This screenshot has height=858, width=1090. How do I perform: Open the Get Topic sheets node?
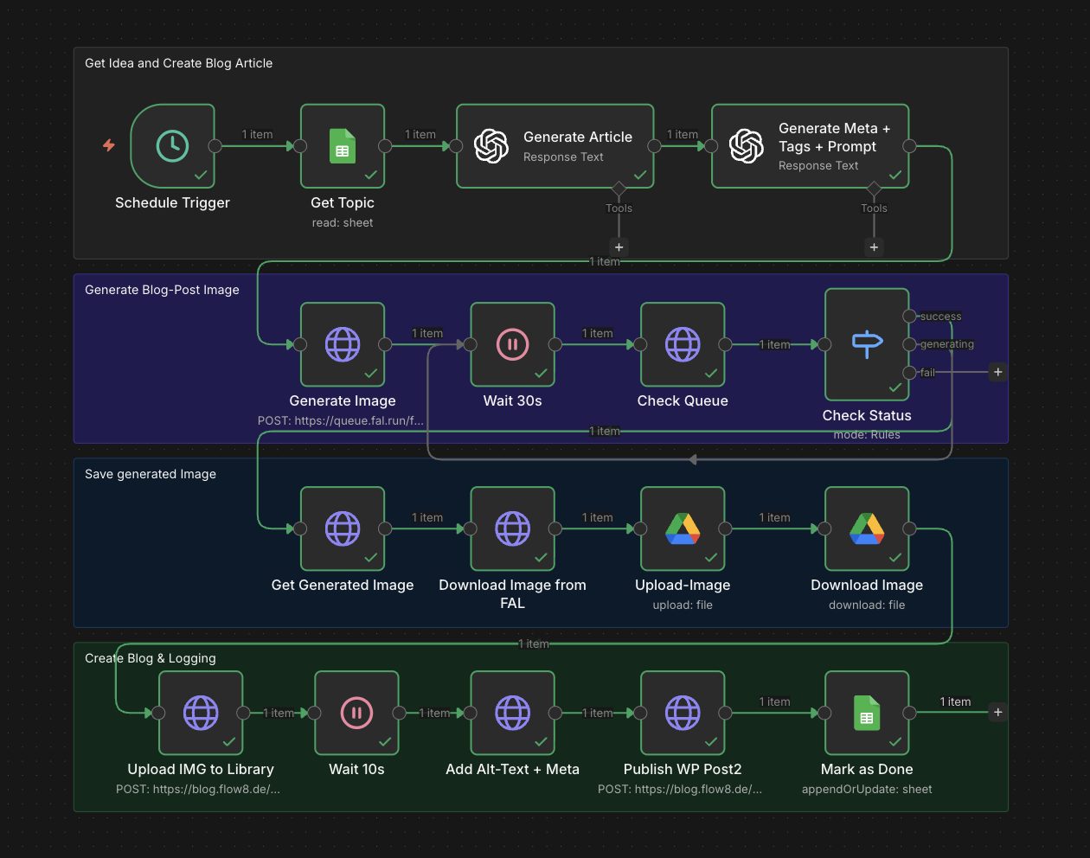[343, 146]
